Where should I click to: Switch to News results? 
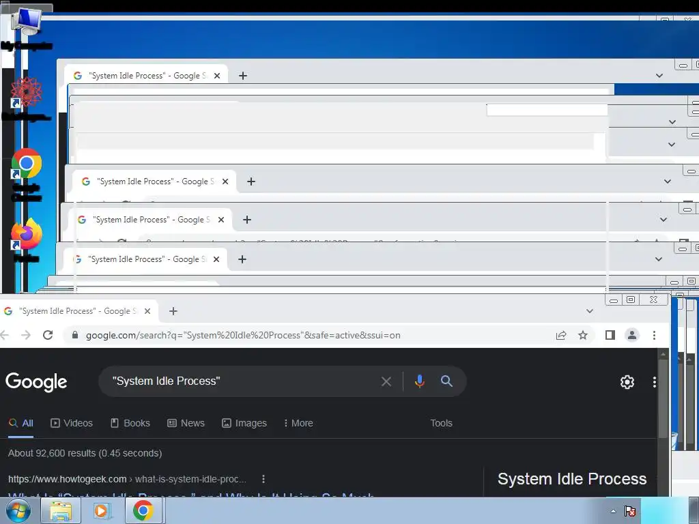(x=186, y=423)
